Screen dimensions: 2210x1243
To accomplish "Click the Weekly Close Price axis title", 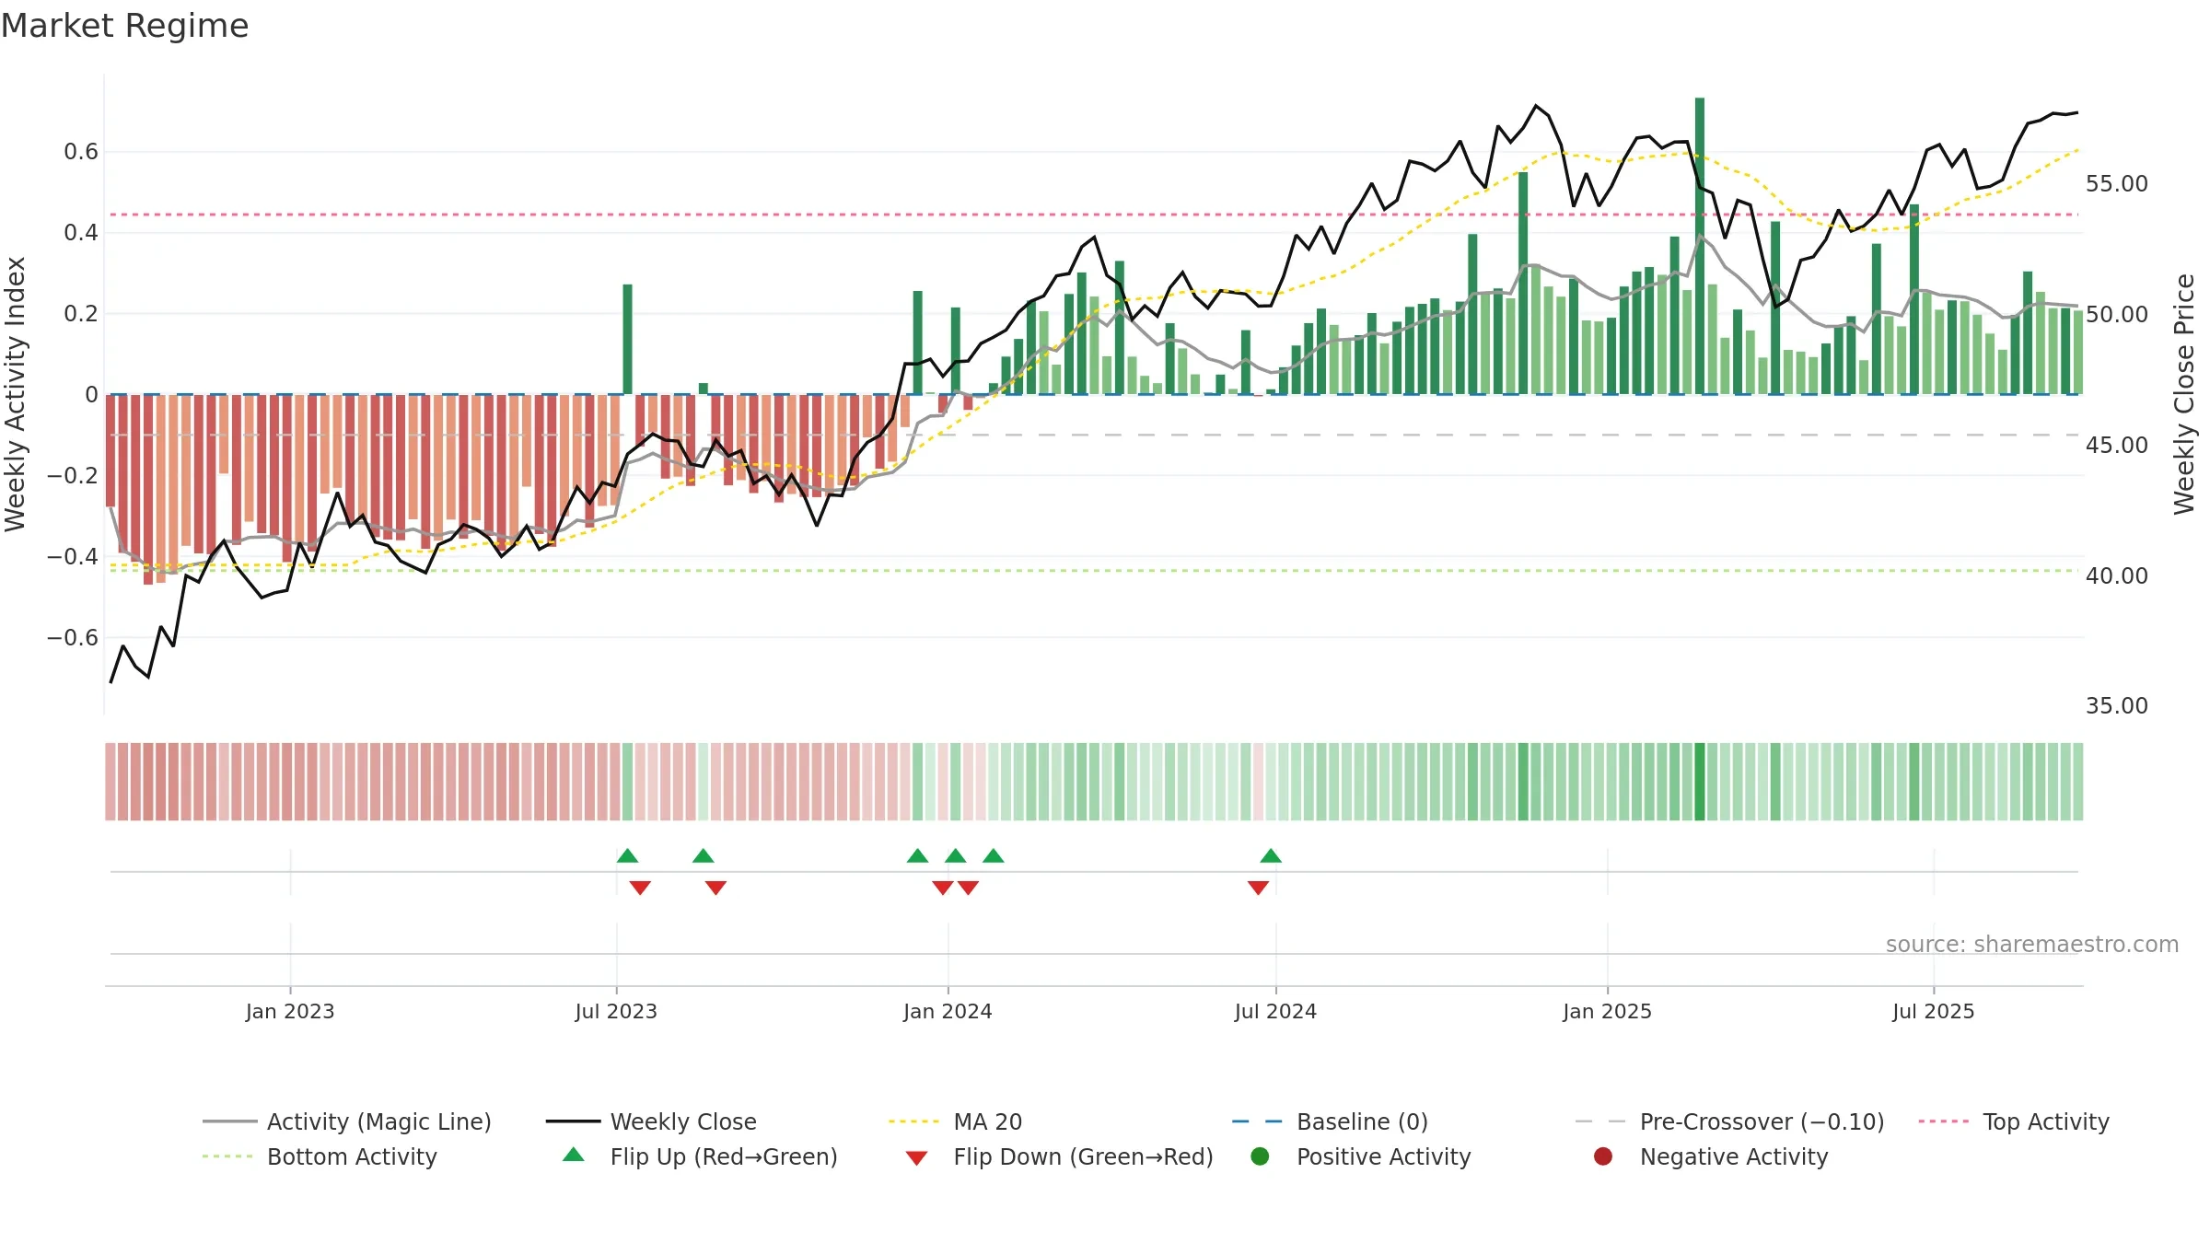I will pyautogui.click(x=2184, y=394).
